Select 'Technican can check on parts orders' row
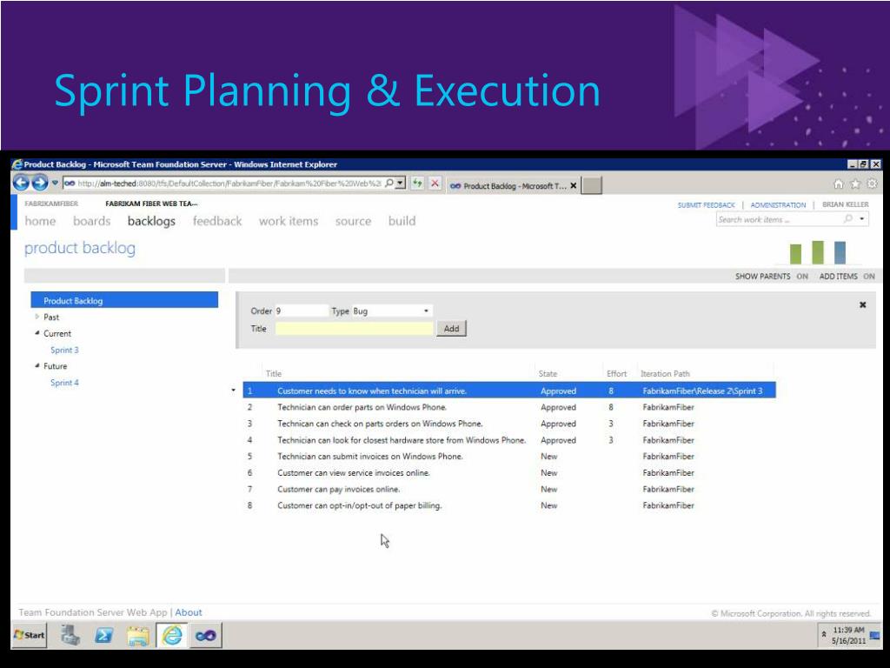Viewport: 890px width, 668px height. (x=509, y=424)
